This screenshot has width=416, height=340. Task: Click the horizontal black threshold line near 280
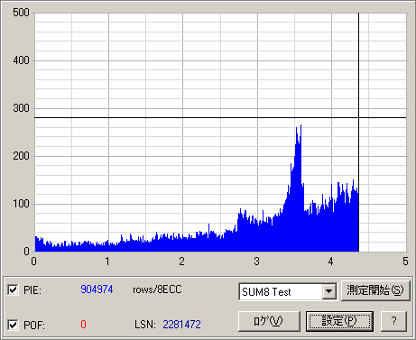tap(196, 118)
